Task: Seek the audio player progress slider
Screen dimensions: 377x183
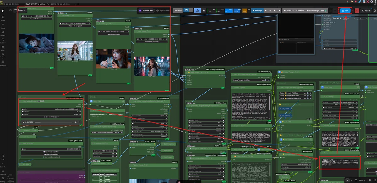Action: coord(53,122)
